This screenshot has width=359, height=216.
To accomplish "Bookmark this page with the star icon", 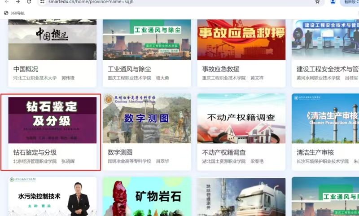I will [x=317, y=2].
